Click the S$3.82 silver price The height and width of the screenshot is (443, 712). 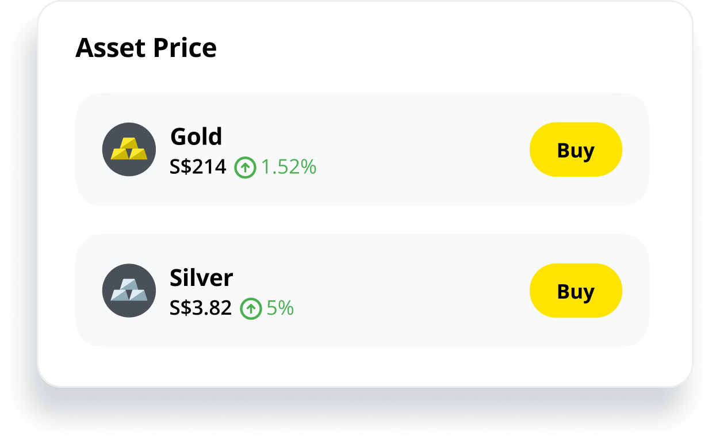(200, 308)
